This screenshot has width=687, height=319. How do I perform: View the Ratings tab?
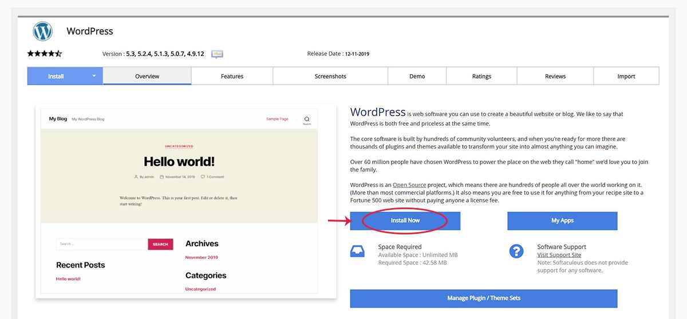coord(481,76)
